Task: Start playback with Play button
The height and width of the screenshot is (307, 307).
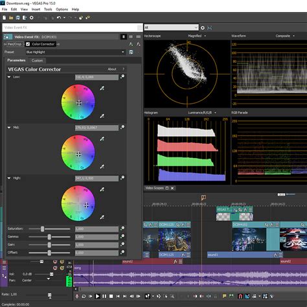Action: click(97, 296)
